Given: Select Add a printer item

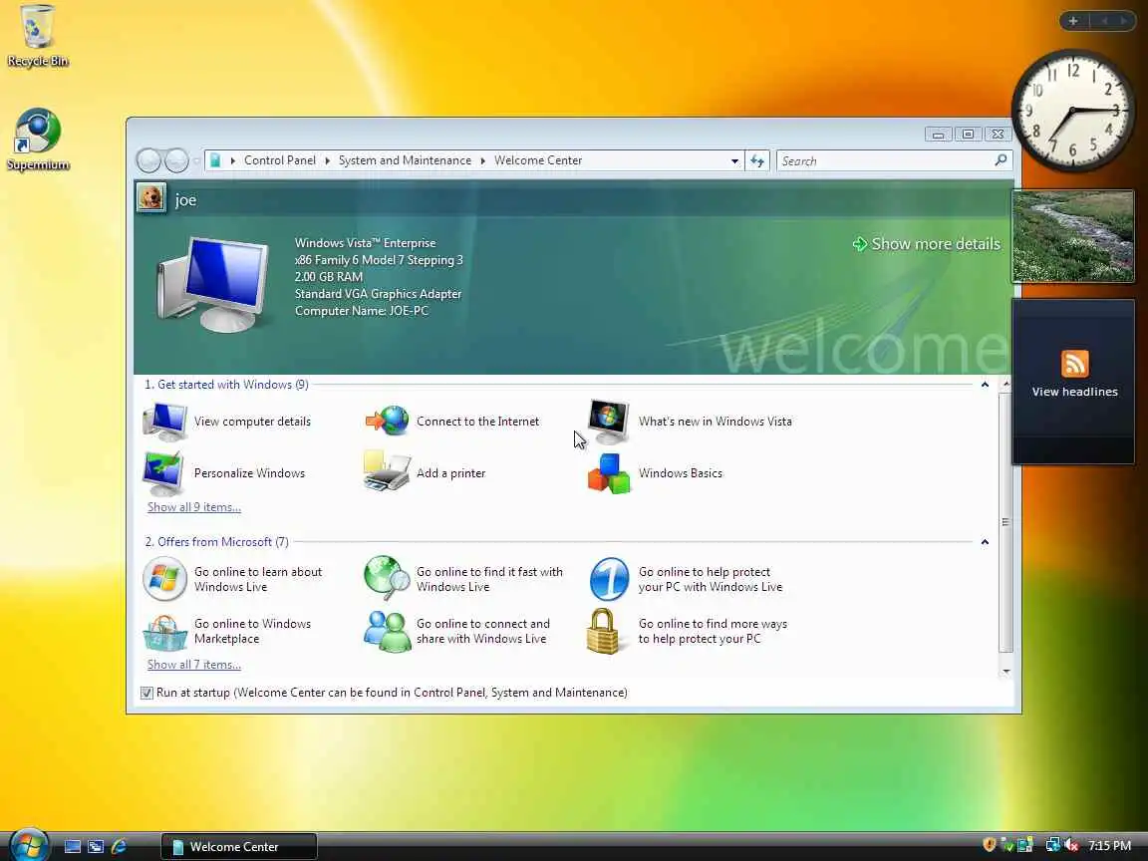Looking at the screenshot, I should pyautogui.click(x=425, y=473).
